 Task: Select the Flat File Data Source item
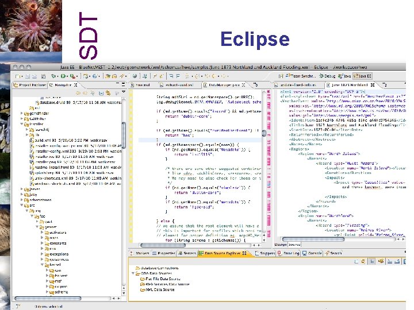click(160, 278)
